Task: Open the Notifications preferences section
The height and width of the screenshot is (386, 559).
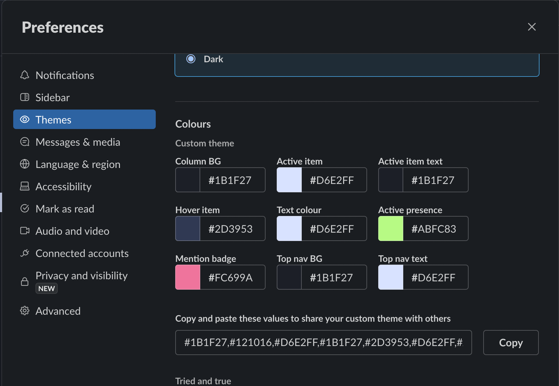Action: (x=84, y=75)
